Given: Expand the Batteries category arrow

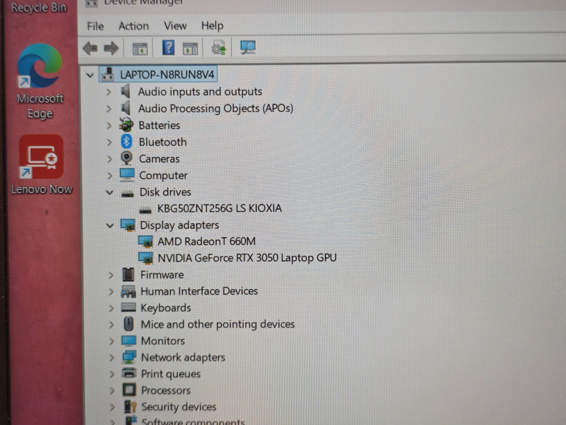Looking at the screenshot, I should tap(109, 125).
